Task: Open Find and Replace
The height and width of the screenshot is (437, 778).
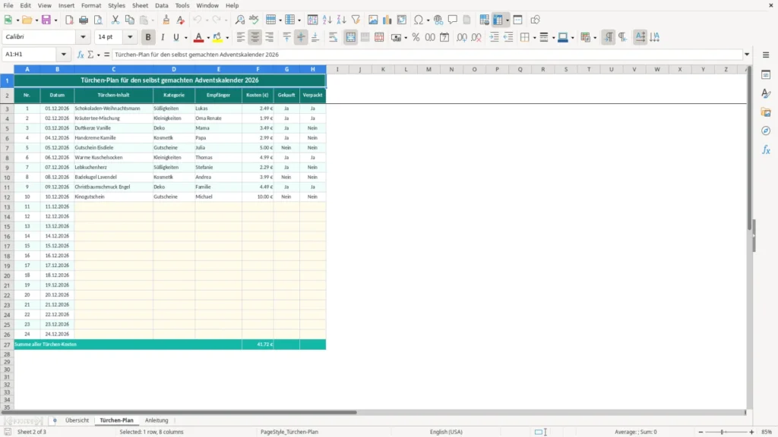Action: (239, 20)
